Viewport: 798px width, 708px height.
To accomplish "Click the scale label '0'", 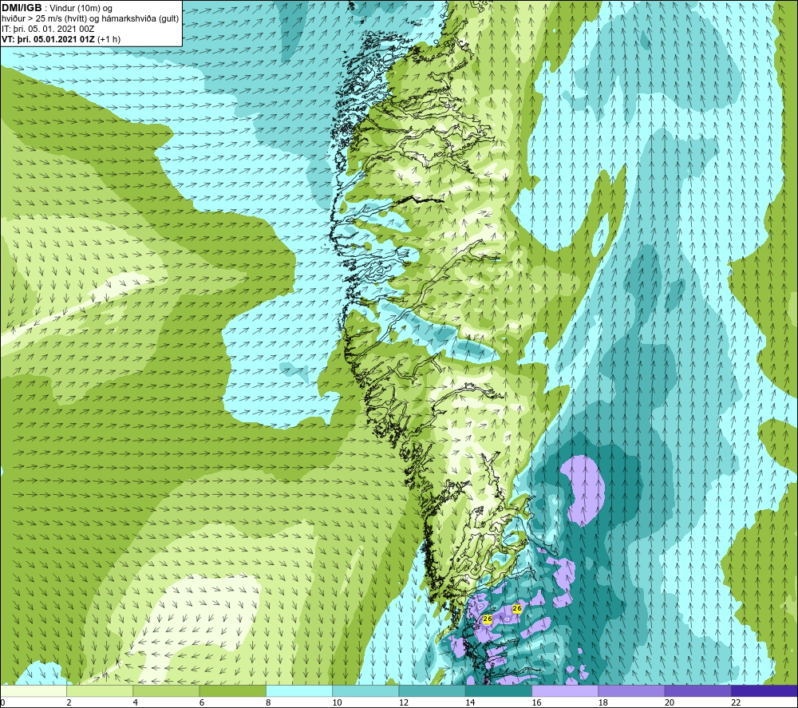I will tap(2, 702).
